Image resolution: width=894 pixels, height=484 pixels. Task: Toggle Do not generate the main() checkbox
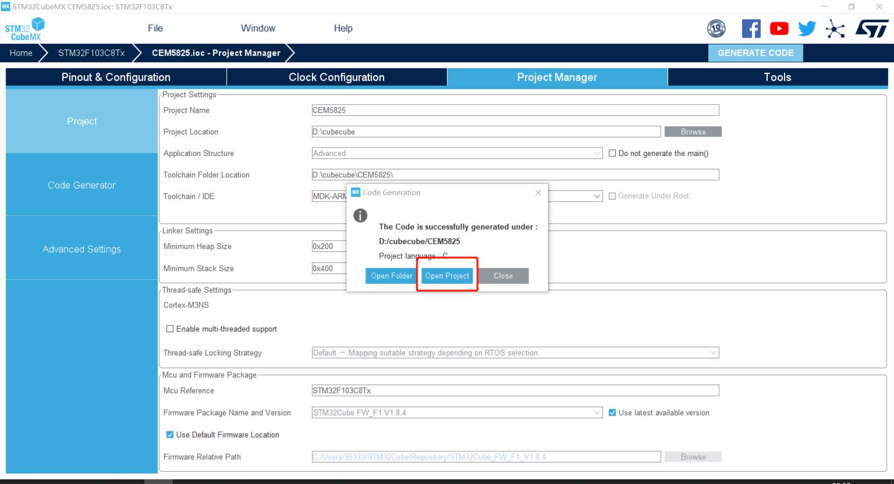(612, 153)
